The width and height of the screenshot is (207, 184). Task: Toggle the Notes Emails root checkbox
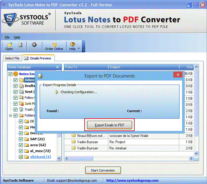(x=10, y=74)
